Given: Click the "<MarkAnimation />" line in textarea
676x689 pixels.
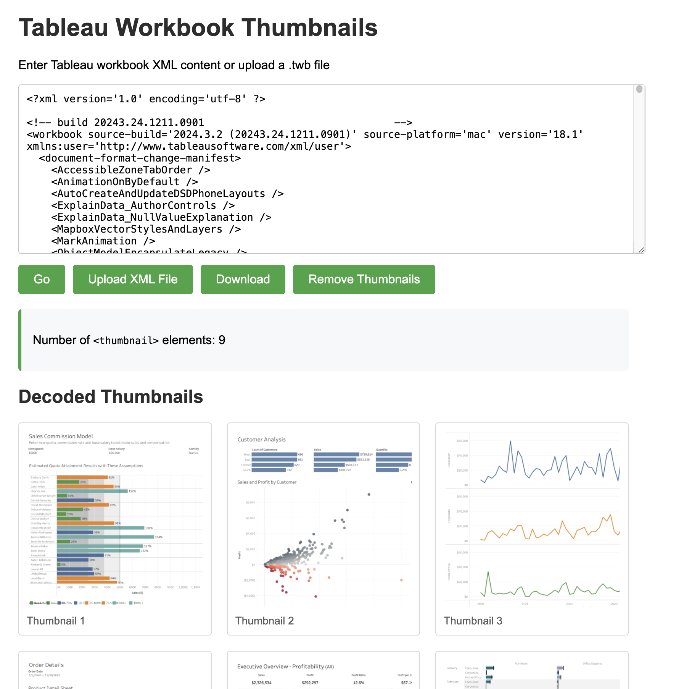Looking at the screenshot, I should (103, 241).
